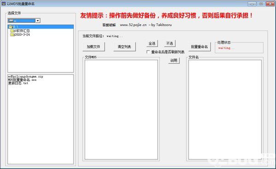276x169 pixels.
Task: Click the 2020-3-24 folder icon
Action: (12, 34)
